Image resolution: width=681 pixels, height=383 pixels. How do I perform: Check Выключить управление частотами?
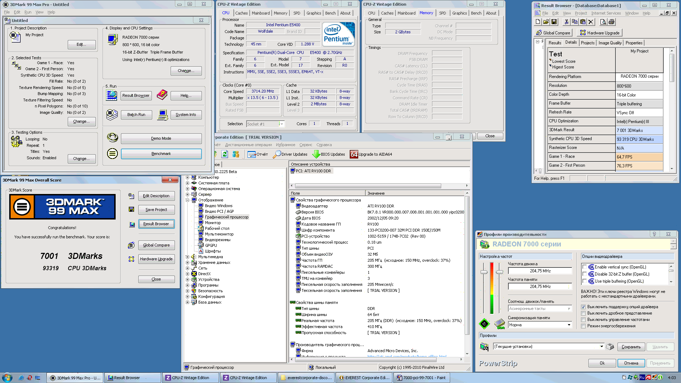[x=583, y=320]
